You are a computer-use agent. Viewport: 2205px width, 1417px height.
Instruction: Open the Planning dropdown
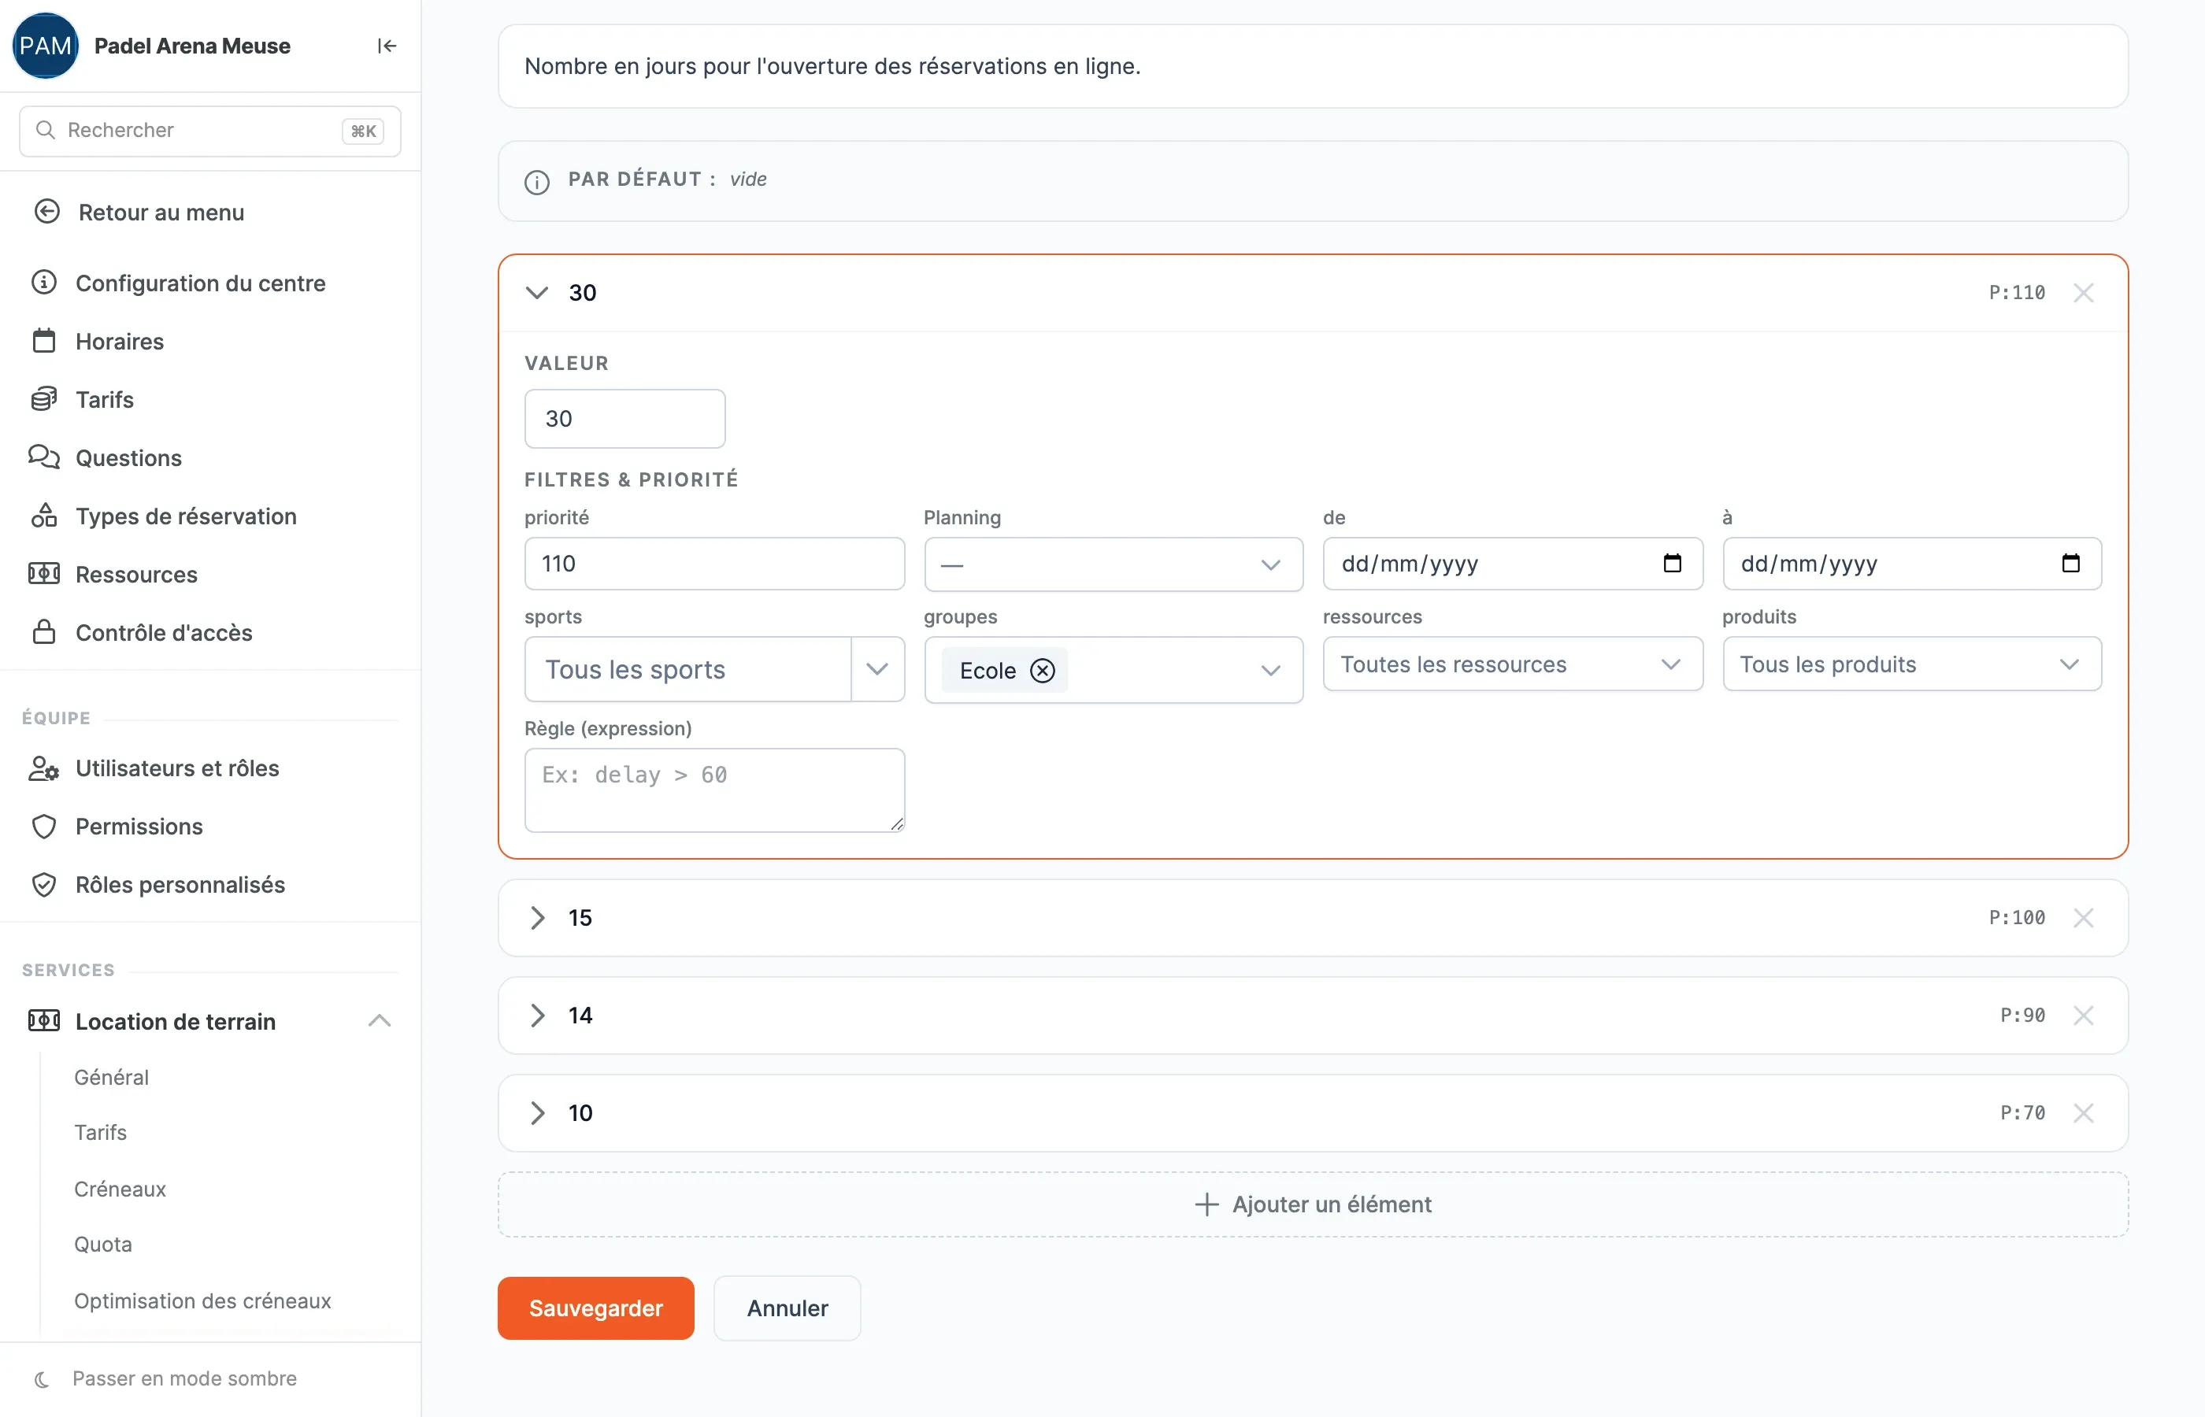[x=1114, y=564]
